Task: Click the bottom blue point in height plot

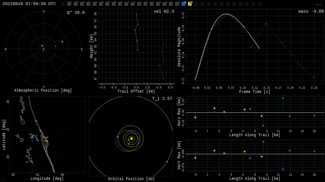Action: pyautogui.click(x=163, y=79)
